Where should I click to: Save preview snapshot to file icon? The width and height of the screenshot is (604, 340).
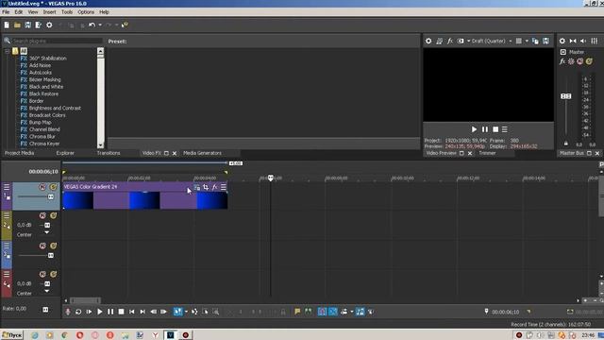pos(545,41)
